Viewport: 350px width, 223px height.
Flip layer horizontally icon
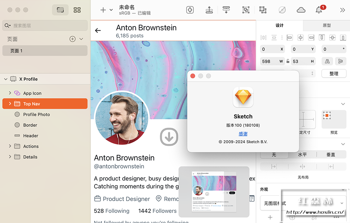pyautogui.click(x=327, y=61)
